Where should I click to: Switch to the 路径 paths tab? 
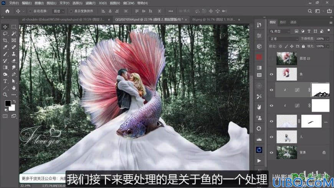(283, 22)
